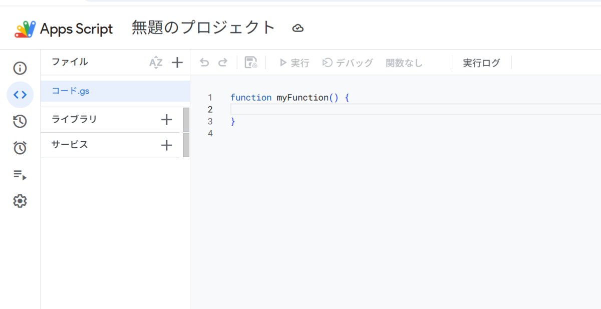Click the sidebar scrollbar beside ライブラリ

pos(186,120)
